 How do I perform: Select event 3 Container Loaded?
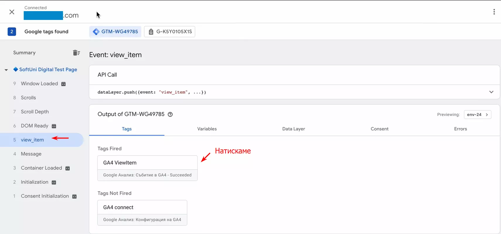[41, 168]
